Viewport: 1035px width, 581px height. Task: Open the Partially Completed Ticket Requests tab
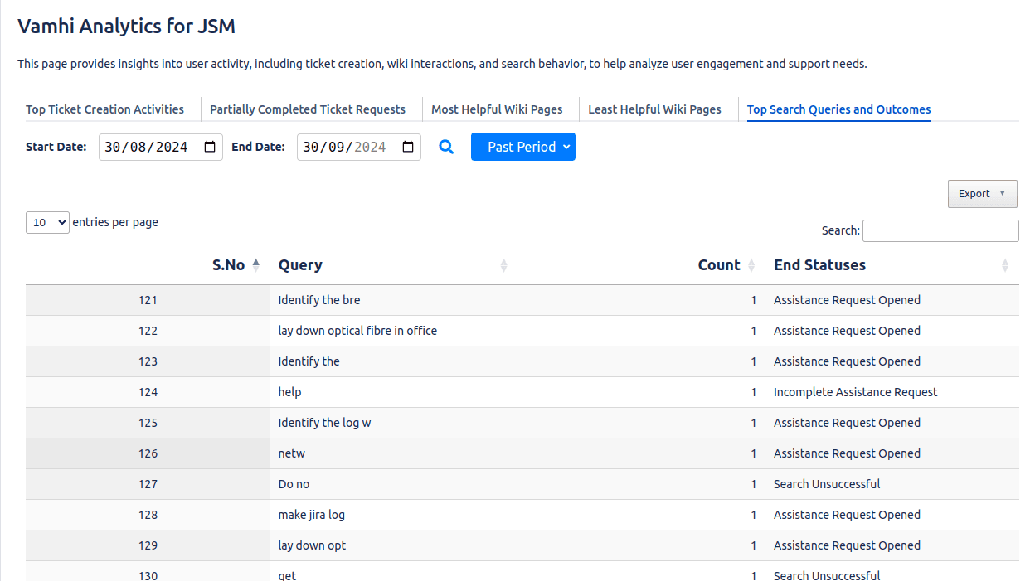[x=308, y=109]
